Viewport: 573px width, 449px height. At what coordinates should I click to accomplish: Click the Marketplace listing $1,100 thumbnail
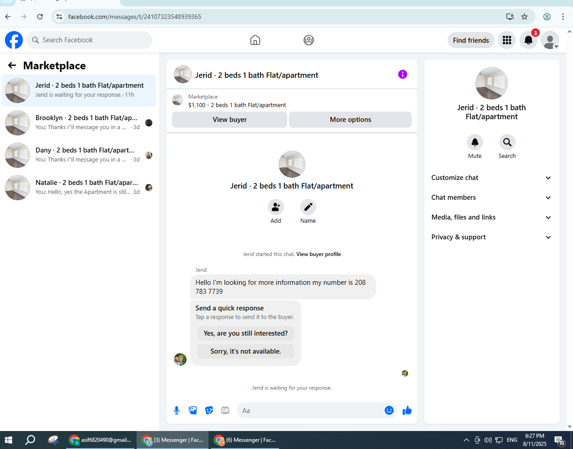tap(178, 100)
